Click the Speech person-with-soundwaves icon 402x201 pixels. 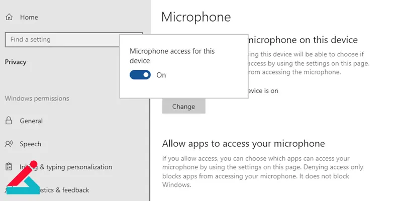point(9,144)
